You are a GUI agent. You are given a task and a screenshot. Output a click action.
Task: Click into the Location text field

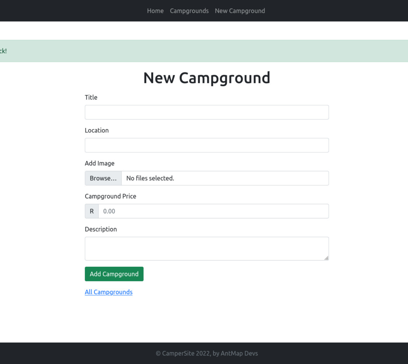click(x=207, y=145)
